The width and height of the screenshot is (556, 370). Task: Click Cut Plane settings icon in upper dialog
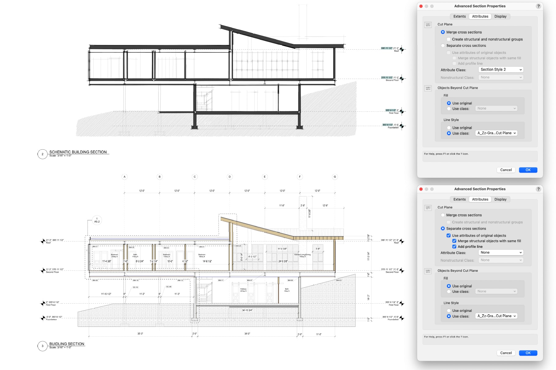coord(428,25)
